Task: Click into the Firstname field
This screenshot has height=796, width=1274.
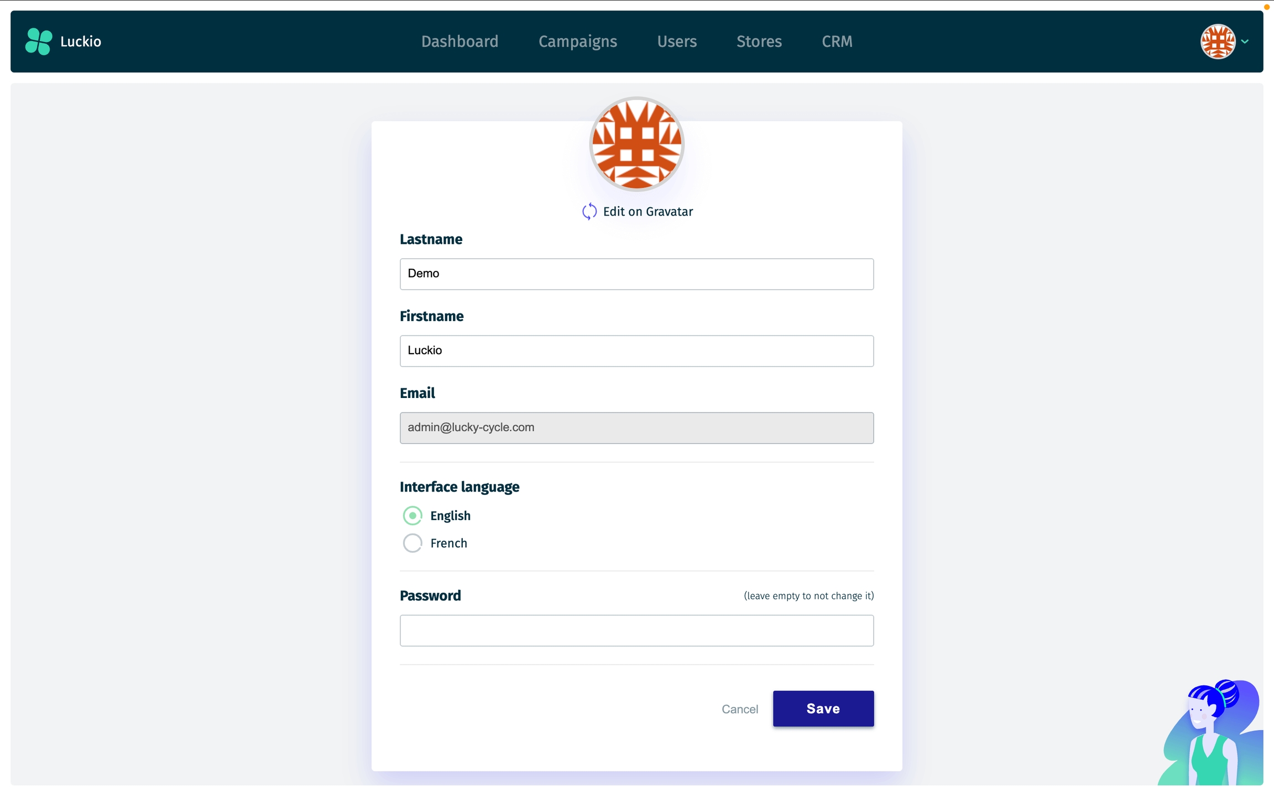Action: (636, 351)
